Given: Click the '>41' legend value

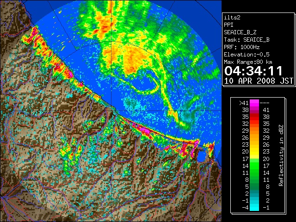Looking at the screenshot, I should pos(244,103).
